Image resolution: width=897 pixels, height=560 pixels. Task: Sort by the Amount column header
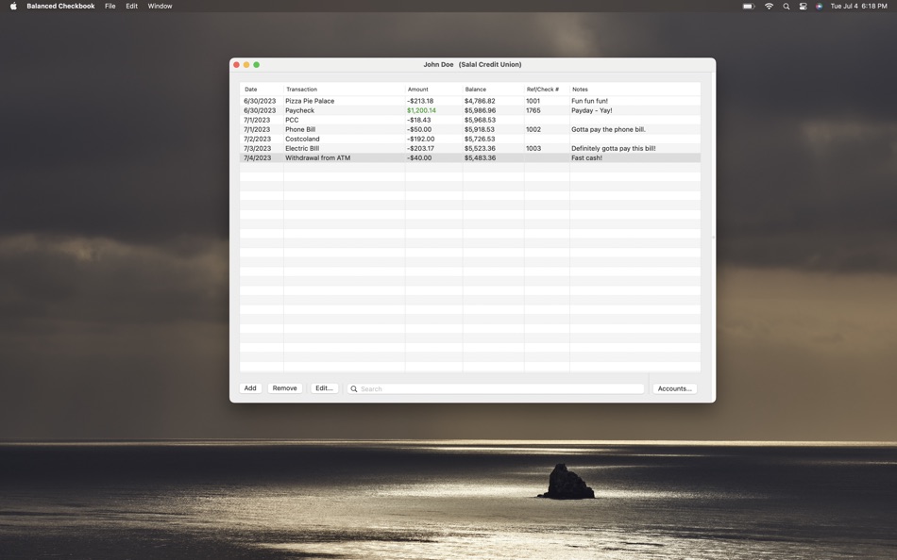433,90
